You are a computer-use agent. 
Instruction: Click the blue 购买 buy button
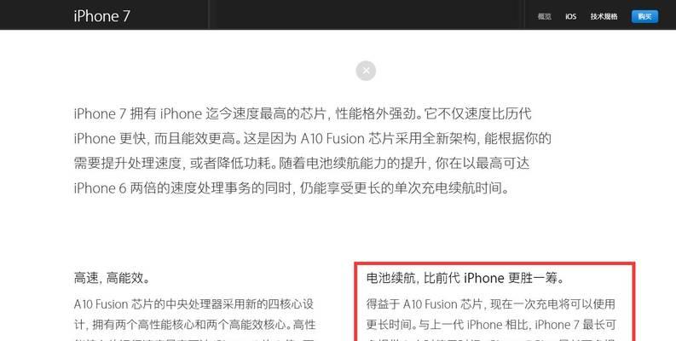tap(644, 16)
